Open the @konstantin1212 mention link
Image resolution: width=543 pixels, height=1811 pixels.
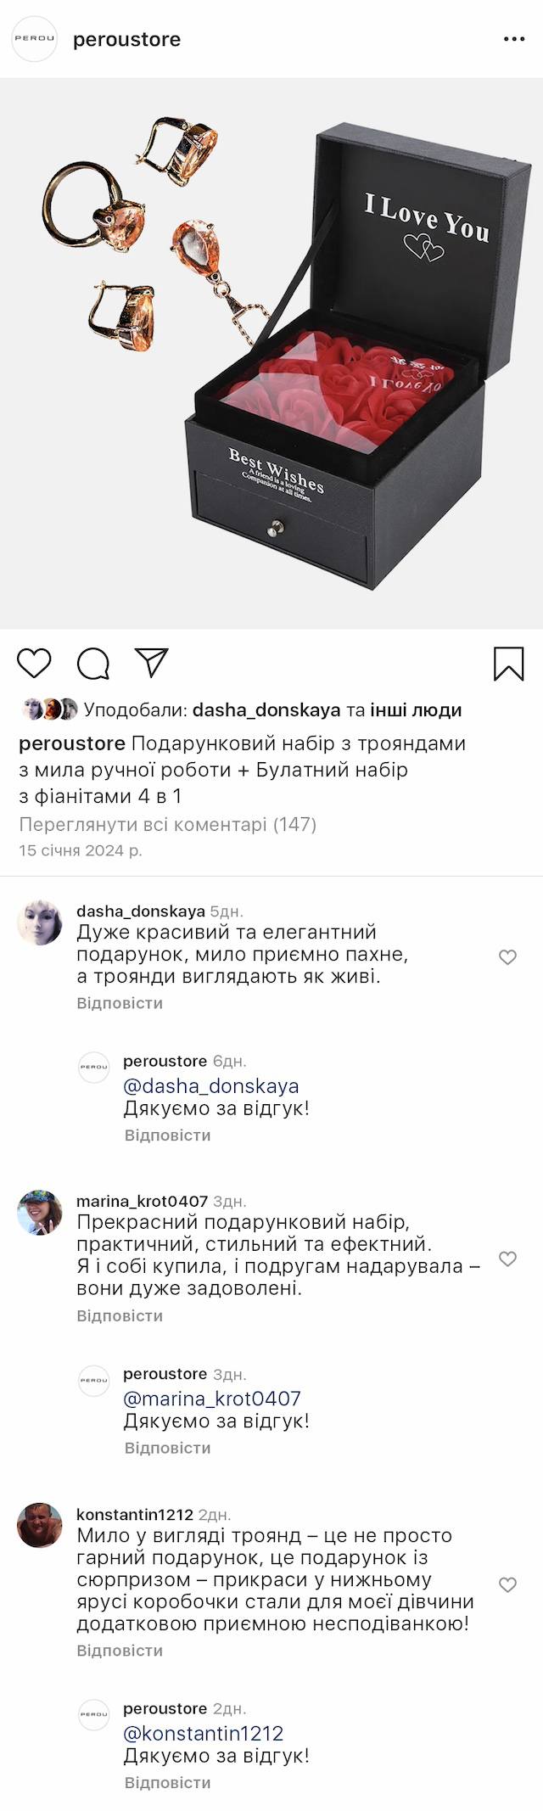(x=204, y=1733)
